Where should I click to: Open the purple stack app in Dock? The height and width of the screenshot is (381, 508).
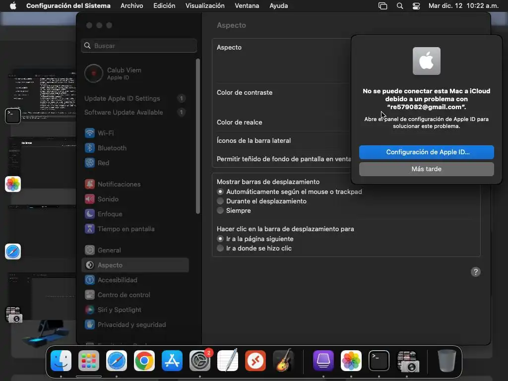click(x=323, y=361)
